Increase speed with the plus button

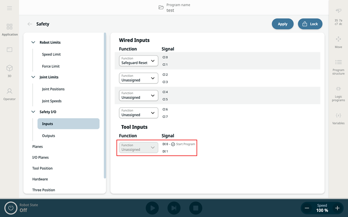point(337,208)
